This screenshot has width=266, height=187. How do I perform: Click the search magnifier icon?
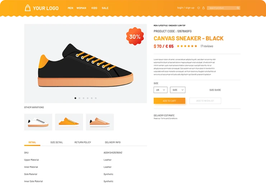pos(238,8)
